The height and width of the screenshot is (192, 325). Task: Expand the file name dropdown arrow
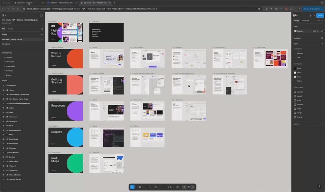pos(39,20)
